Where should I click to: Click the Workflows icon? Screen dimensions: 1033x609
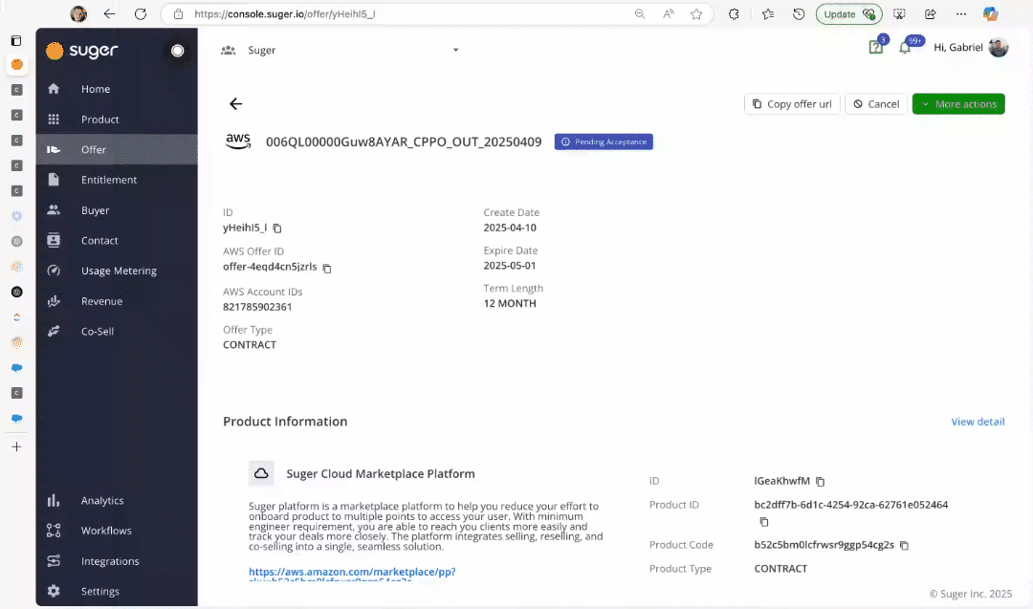point(54,531)
